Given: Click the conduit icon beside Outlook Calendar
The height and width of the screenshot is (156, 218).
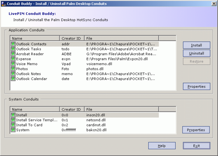Looking at the screenshot, I should [13, 79].
